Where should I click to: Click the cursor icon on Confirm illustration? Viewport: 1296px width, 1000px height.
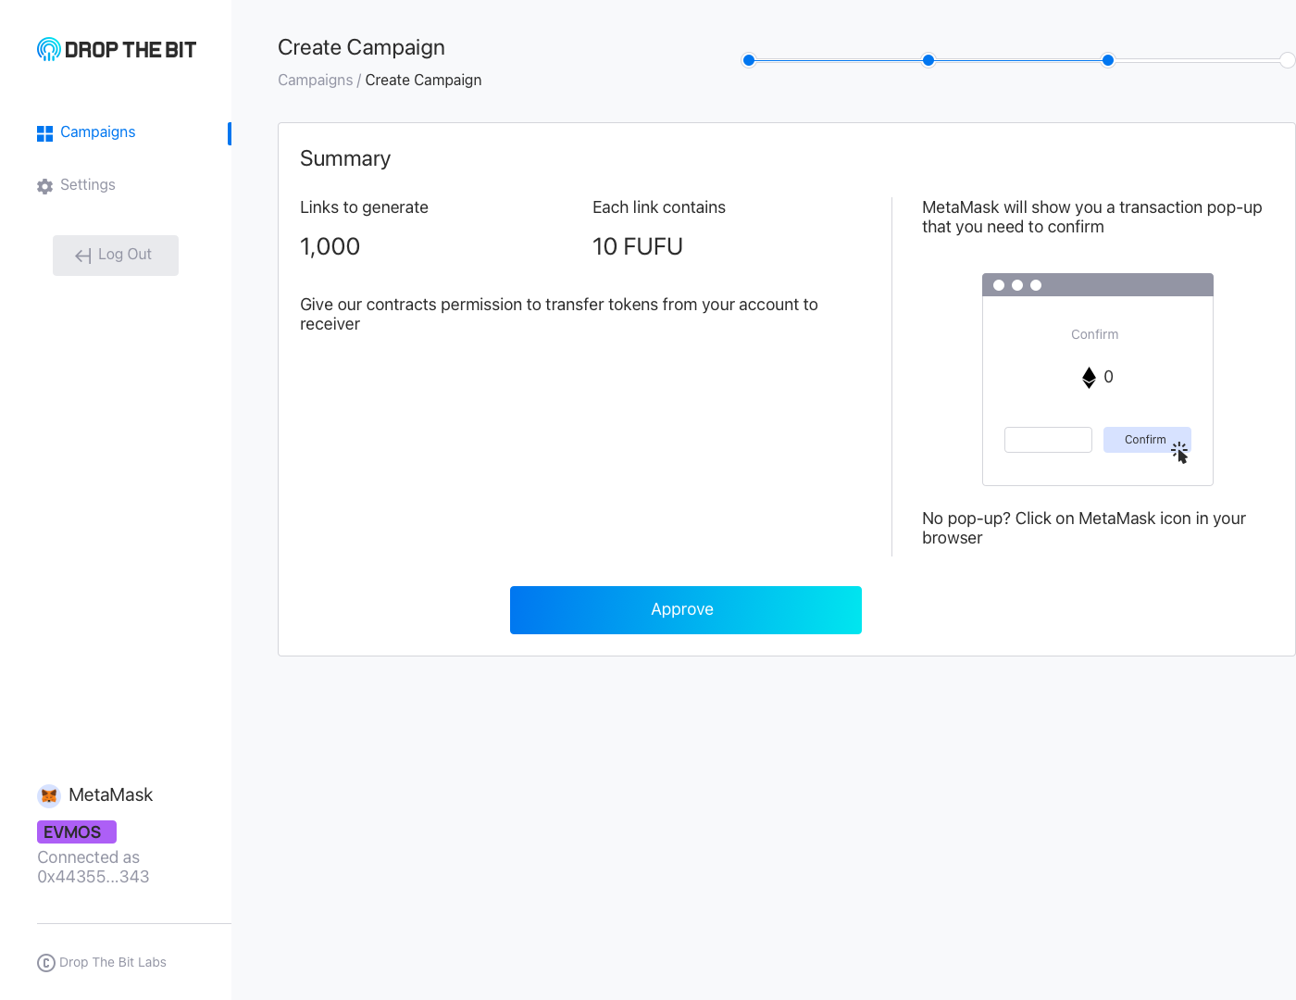click(1180, 453)
